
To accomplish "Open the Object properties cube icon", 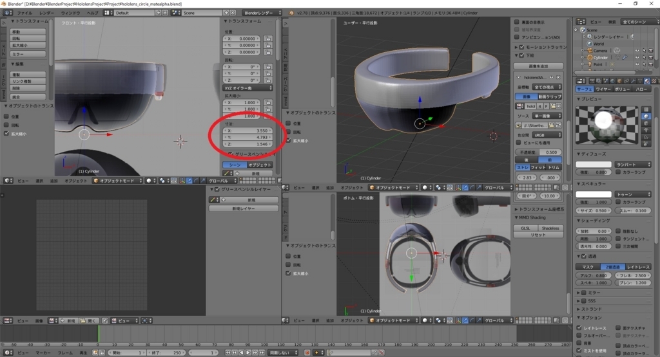I will 619,81.
